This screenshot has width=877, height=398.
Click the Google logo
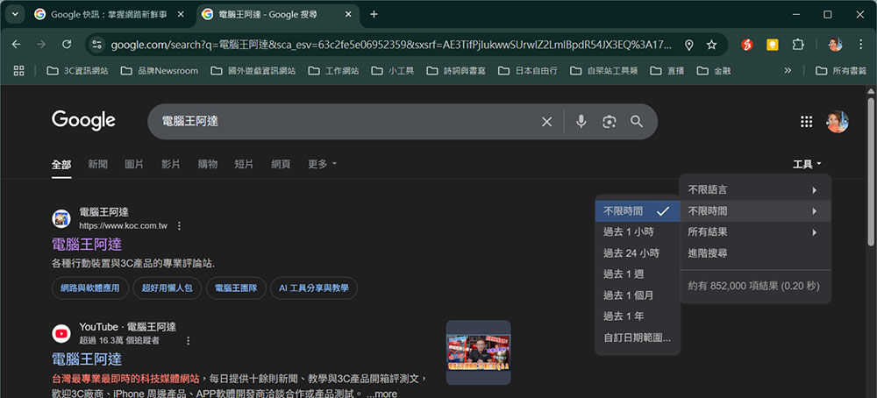[83, 121]
